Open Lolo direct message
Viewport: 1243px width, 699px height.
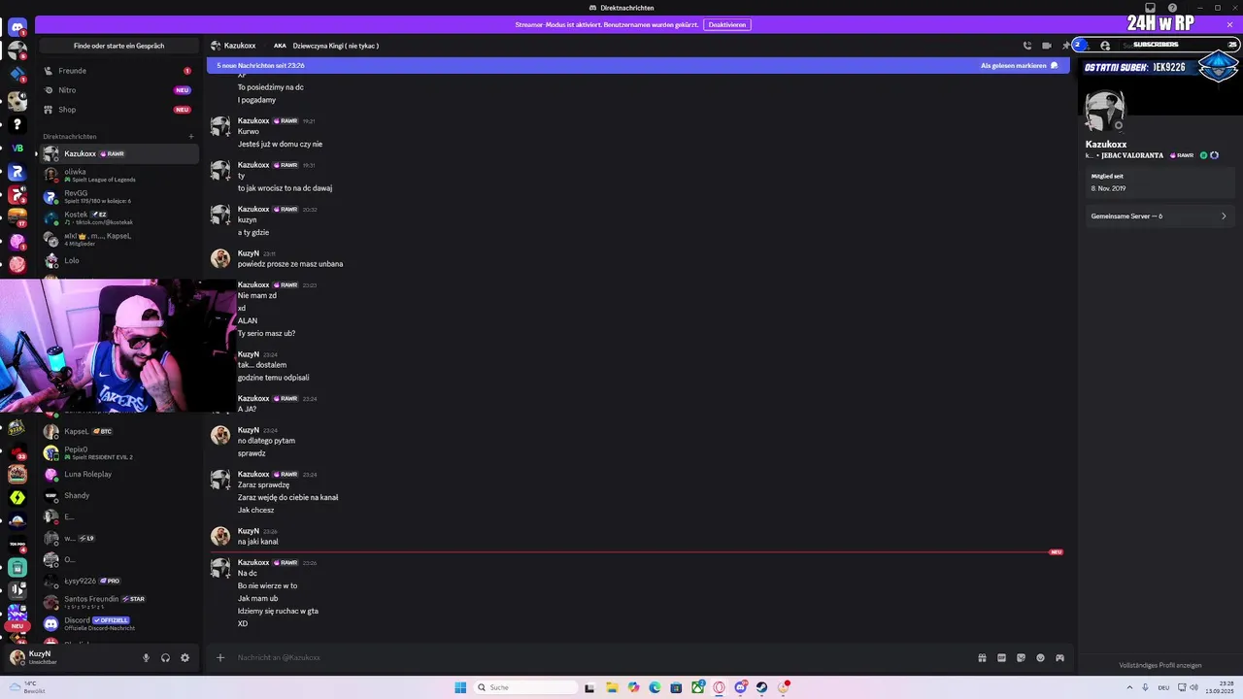pos(118,260)
